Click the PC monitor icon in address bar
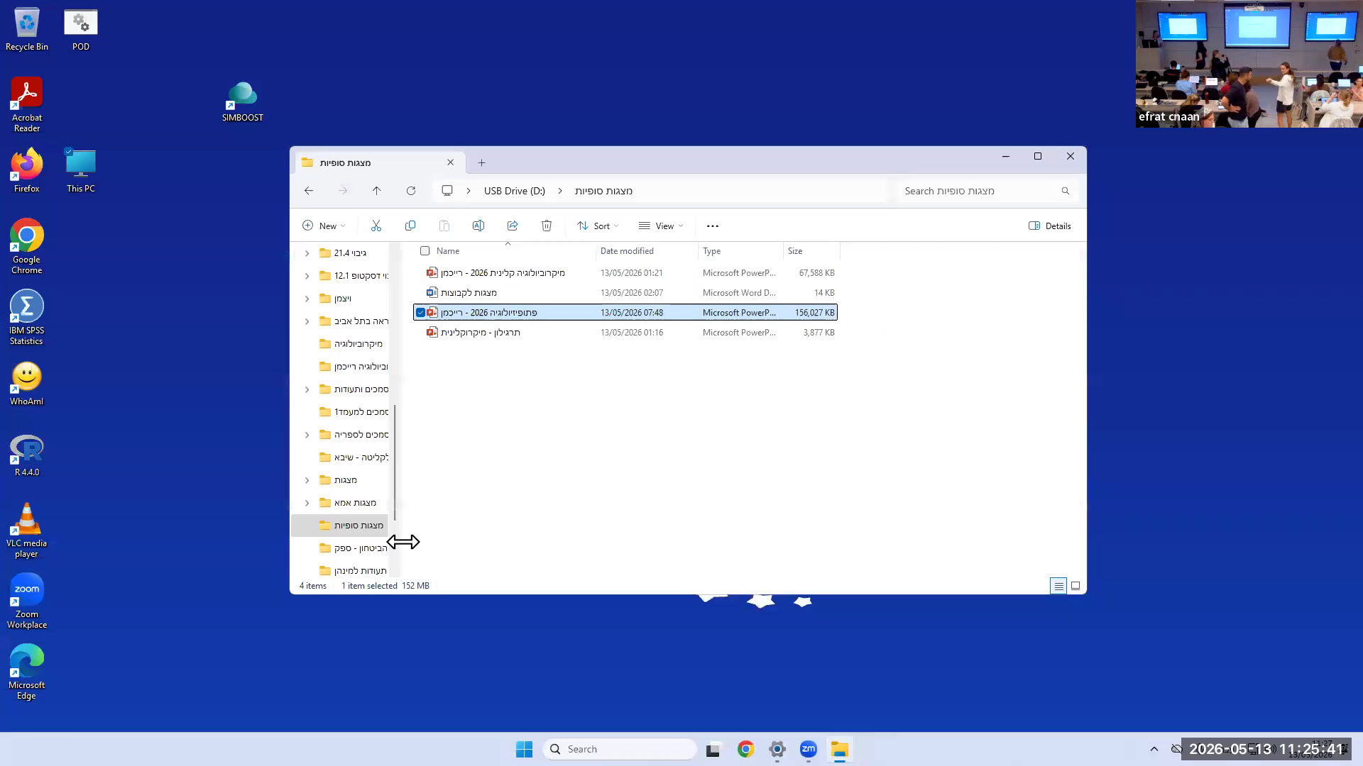This screenshot has height=766, width=1363. (447, 191)
